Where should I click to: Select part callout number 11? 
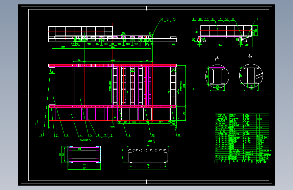179,135
